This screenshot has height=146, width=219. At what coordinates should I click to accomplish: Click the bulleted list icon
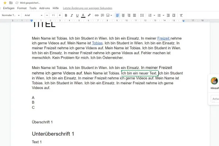[x=159, y=15]
